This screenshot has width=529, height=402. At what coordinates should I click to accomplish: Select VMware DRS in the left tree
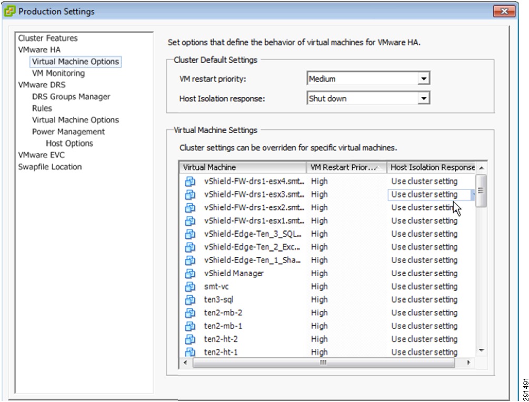click(x=42, y=85)
